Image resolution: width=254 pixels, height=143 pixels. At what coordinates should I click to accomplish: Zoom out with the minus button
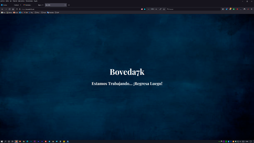[148, 9]
